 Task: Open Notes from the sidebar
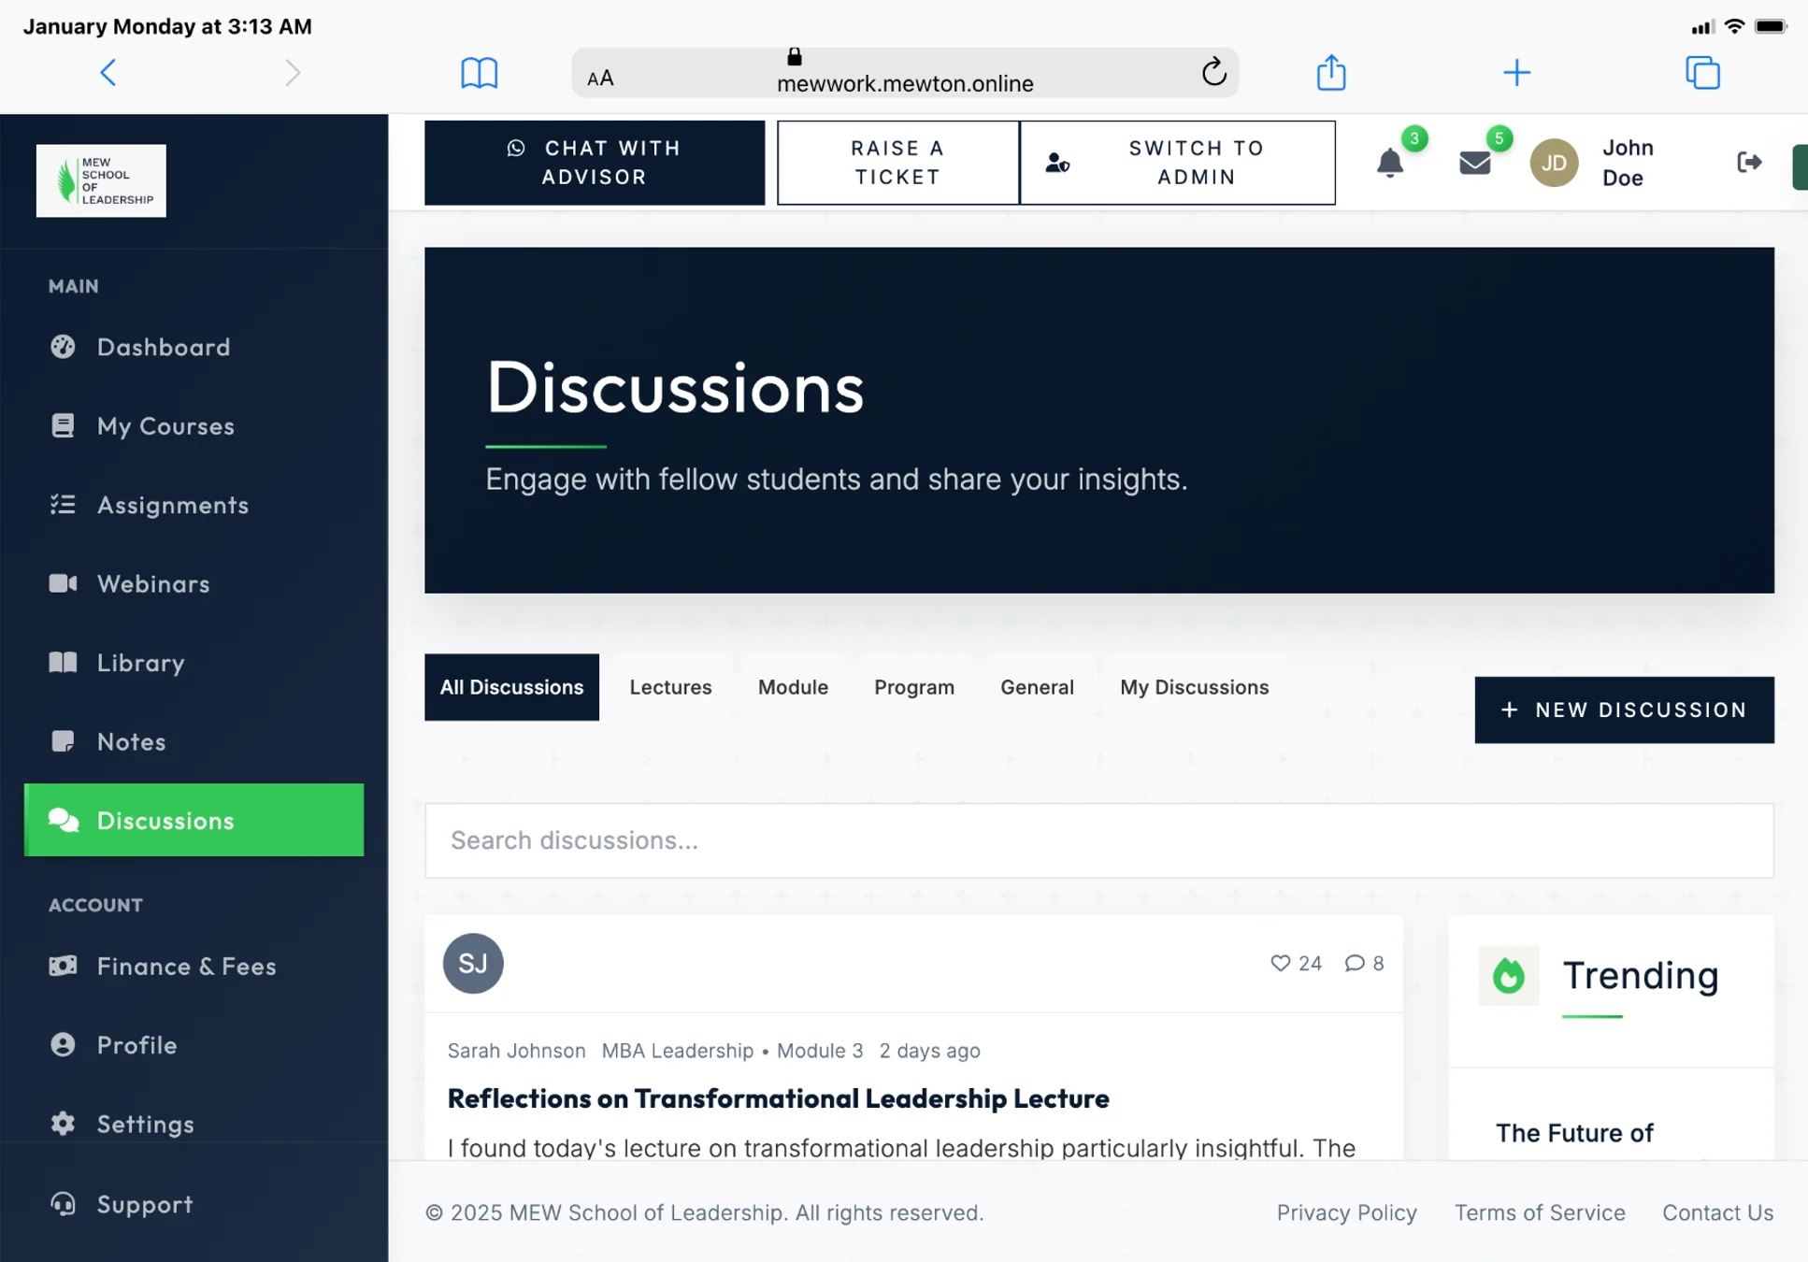131,741
